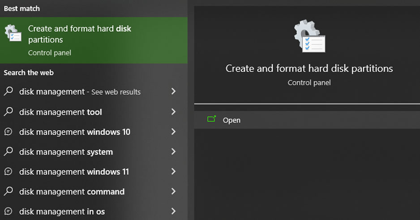Expand arrow for 'disk management - See web results'
The image size is (420, 220).
[174, 91]
